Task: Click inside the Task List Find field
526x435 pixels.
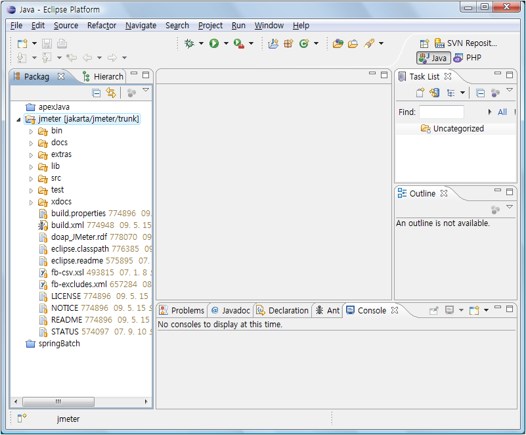Action: [x=441, y=112]
